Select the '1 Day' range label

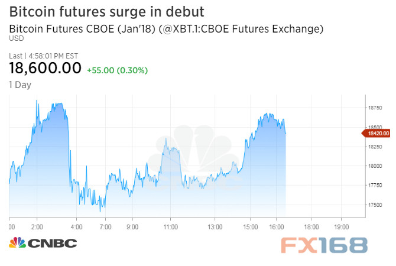point(20,85)
